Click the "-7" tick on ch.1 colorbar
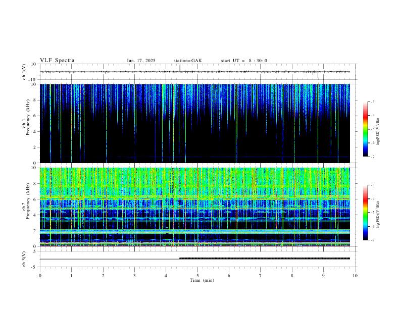Viewport: 400px width, 309px height. (x=373, y=157)
